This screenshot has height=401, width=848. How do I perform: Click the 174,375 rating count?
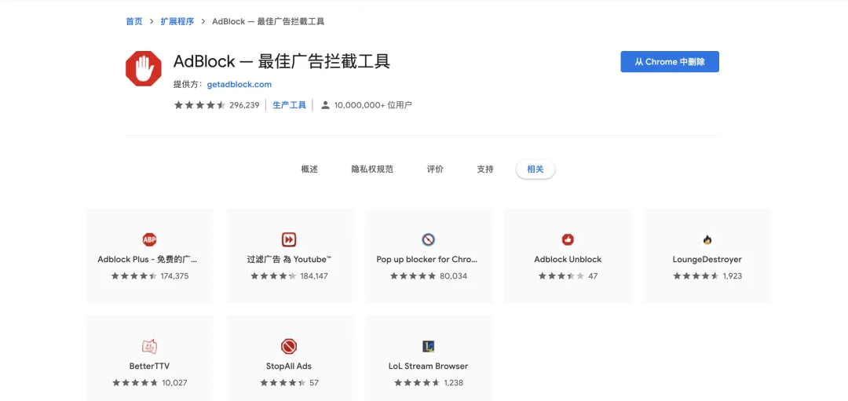point(174,276)
